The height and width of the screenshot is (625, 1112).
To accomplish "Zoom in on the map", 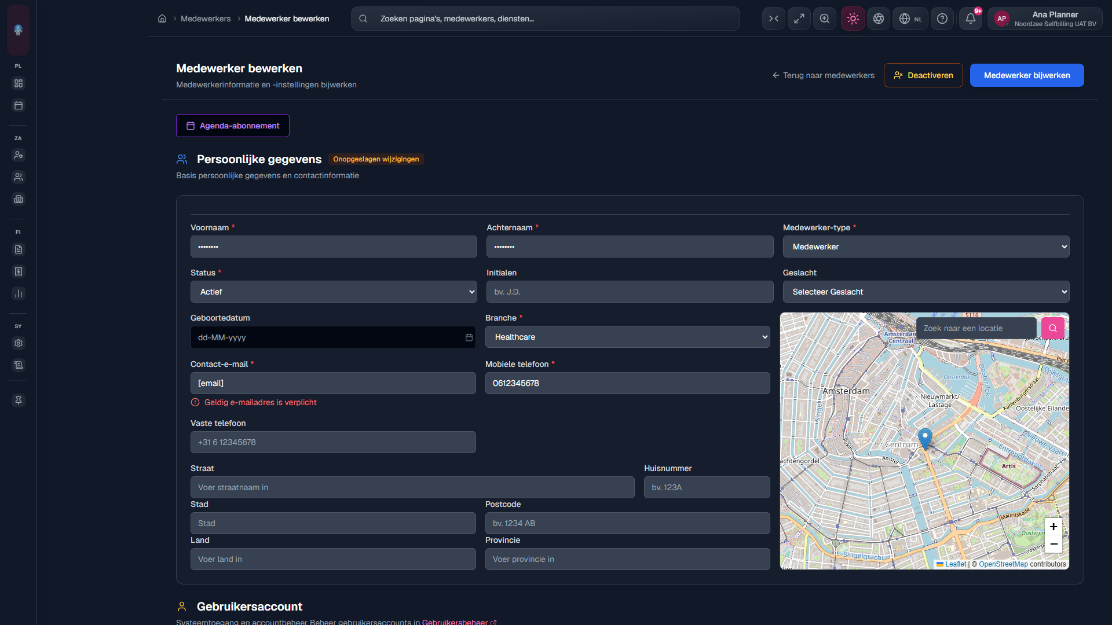I will pos(1054,527).
